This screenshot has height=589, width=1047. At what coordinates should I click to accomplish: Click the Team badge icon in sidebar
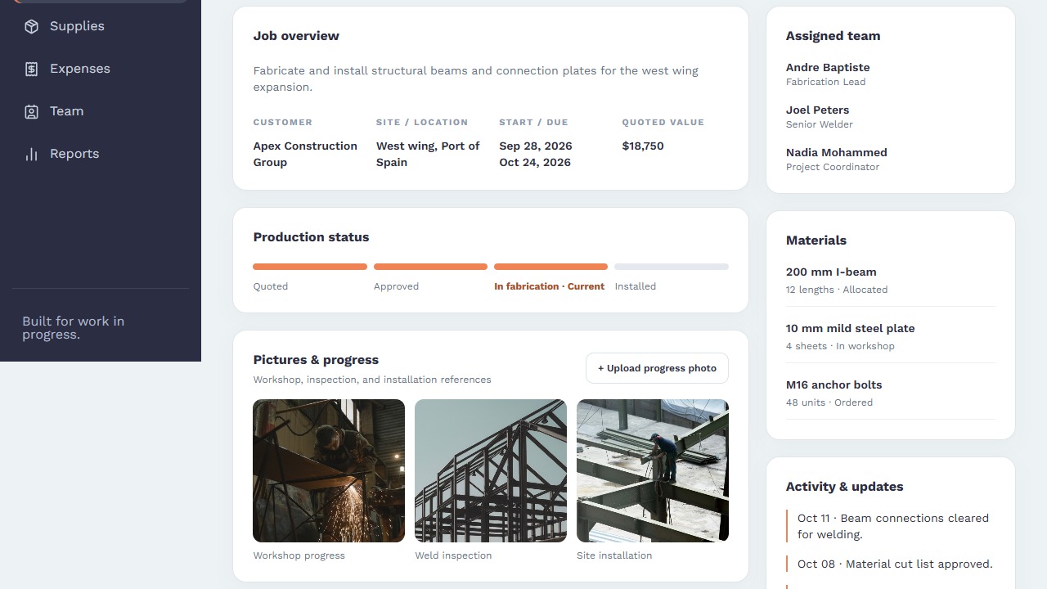(x=31, y=111)
